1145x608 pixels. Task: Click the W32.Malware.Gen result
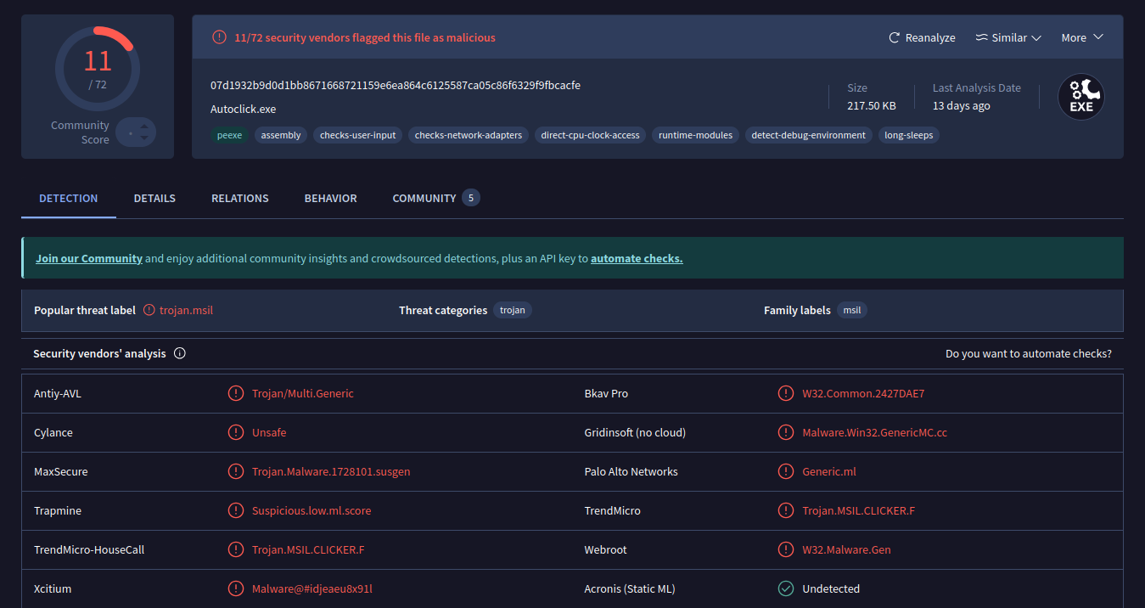(x=847, y=549)
